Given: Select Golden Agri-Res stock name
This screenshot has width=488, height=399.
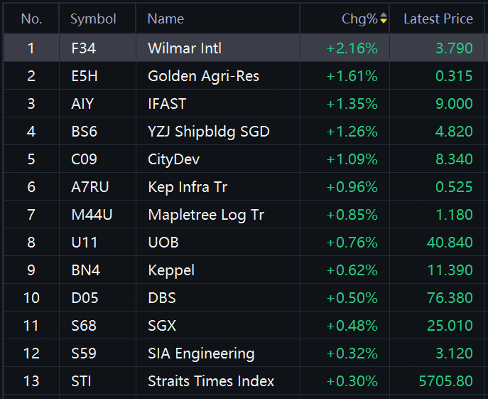Looking at the screenshot, I should click(203, 76).
